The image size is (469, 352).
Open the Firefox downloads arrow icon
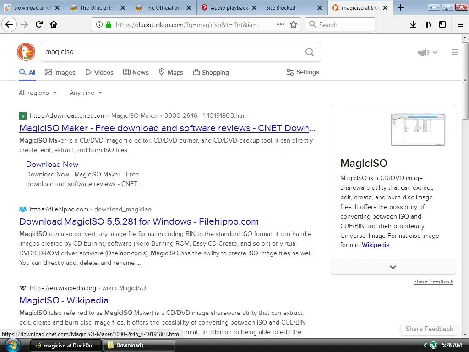(x=413, y=24)
